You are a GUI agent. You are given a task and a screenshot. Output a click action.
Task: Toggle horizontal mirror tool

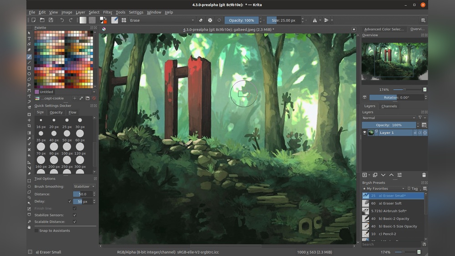click(x=314, y=20)
